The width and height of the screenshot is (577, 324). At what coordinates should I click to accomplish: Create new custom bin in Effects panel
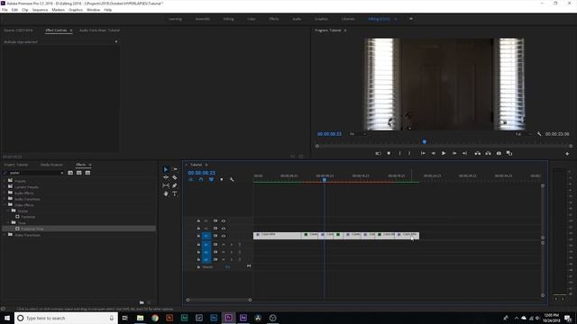tap(142, 302)
